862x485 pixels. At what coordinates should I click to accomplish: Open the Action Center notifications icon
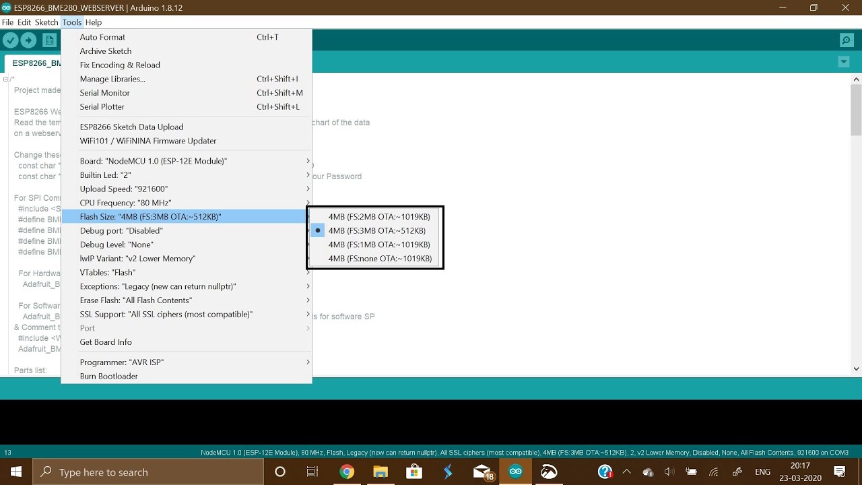(840, 472)
